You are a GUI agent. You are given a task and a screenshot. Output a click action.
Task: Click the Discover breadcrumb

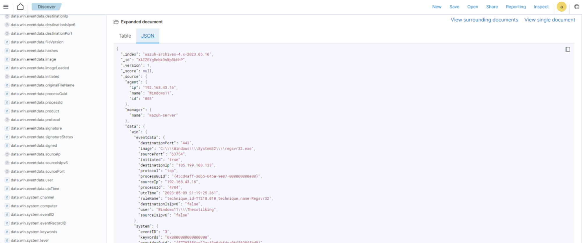(47, 7)
